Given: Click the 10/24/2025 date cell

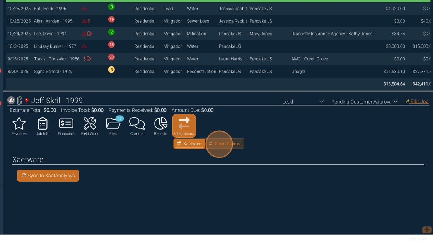Looking at the screenshot, I should pos(19,34).
